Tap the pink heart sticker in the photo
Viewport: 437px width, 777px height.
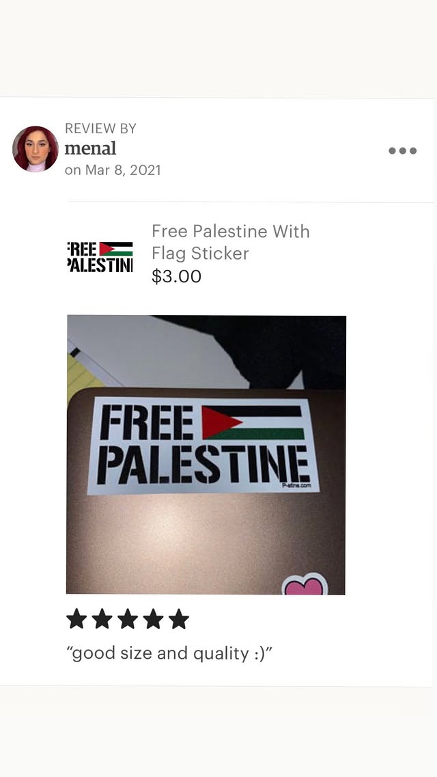pos(305,584)
